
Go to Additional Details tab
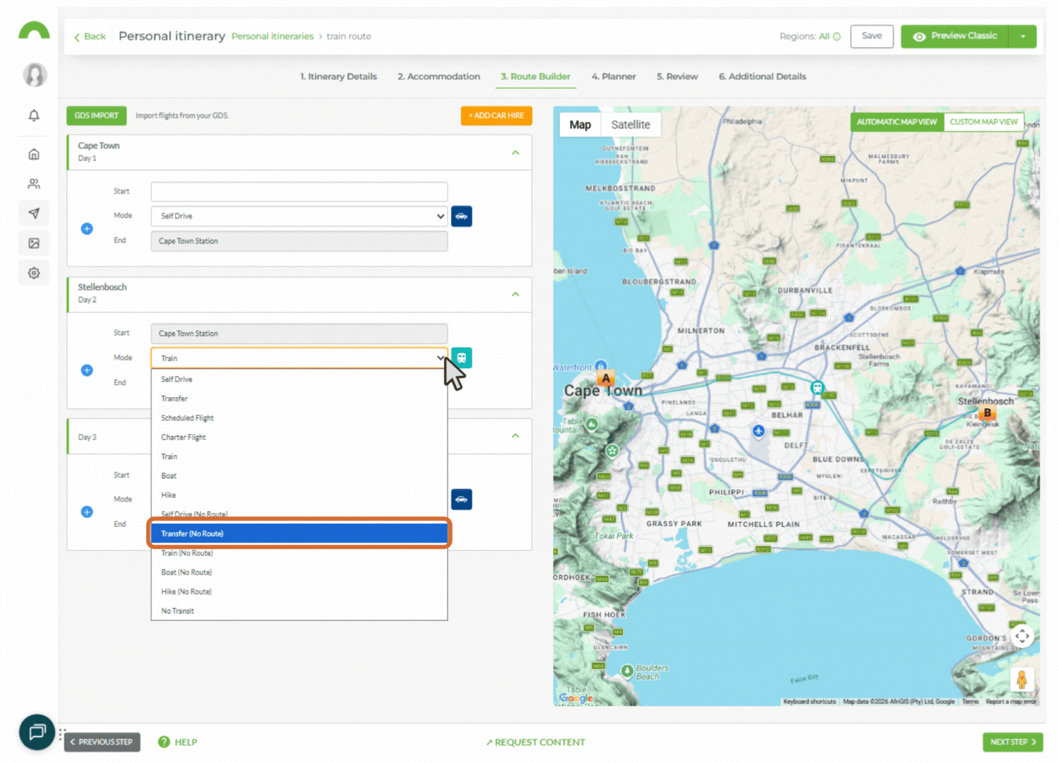click(x=762, y=76)
